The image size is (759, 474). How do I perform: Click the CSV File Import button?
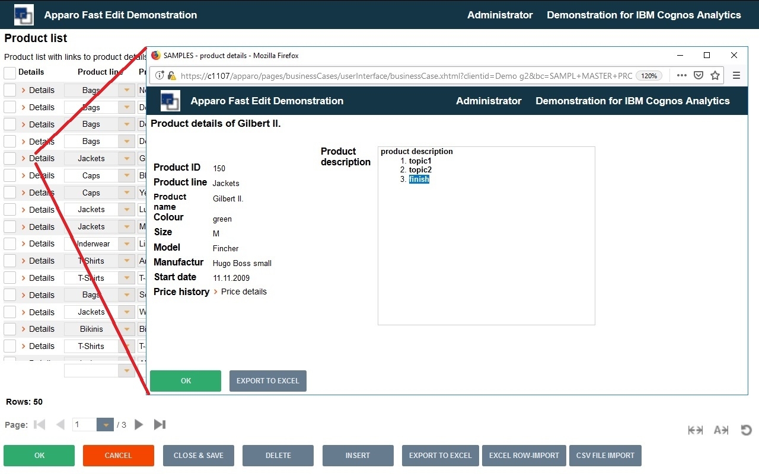coord(605,456)
